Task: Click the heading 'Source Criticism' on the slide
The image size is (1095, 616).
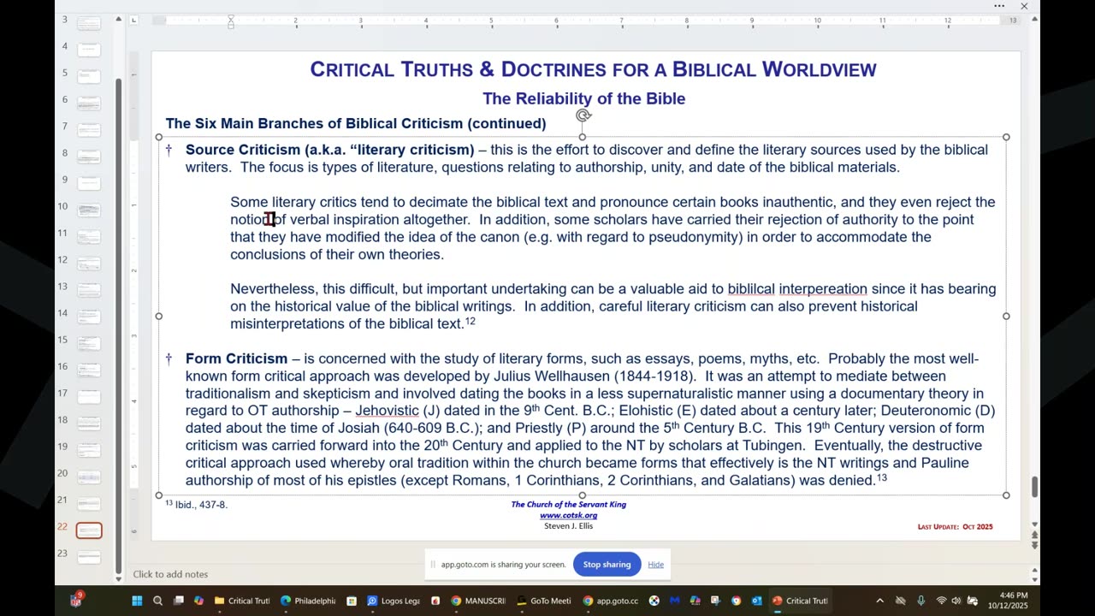Action: click(x=243, y=150)
